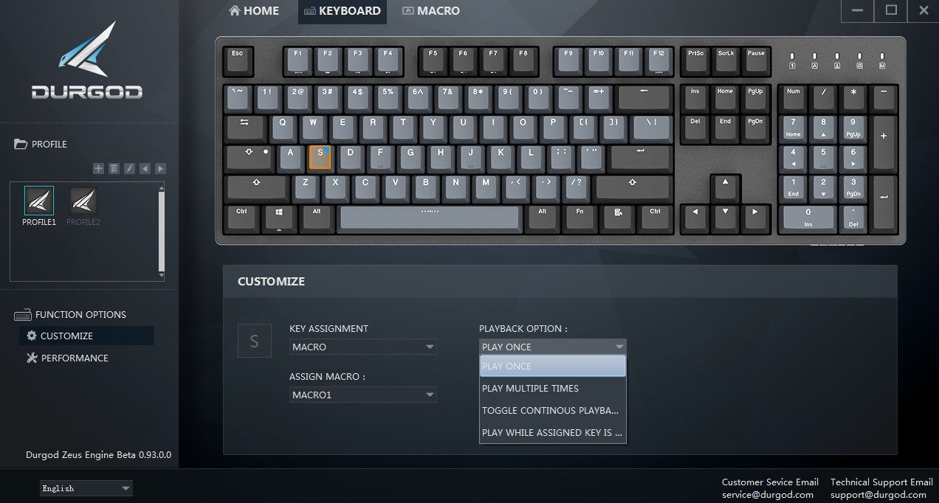The height and width of the screenshot is (503, 939).
Task: Click the profile edit pen icon
Action: pos(129,169)
